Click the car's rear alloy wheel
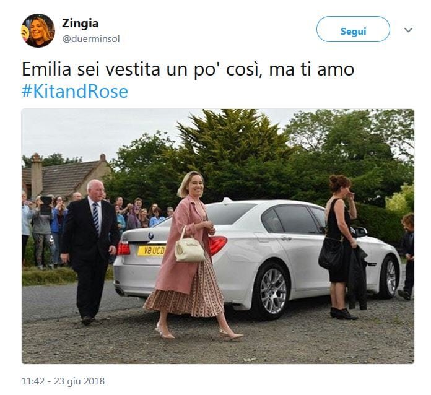431x395 pixels. coord(273,291)
